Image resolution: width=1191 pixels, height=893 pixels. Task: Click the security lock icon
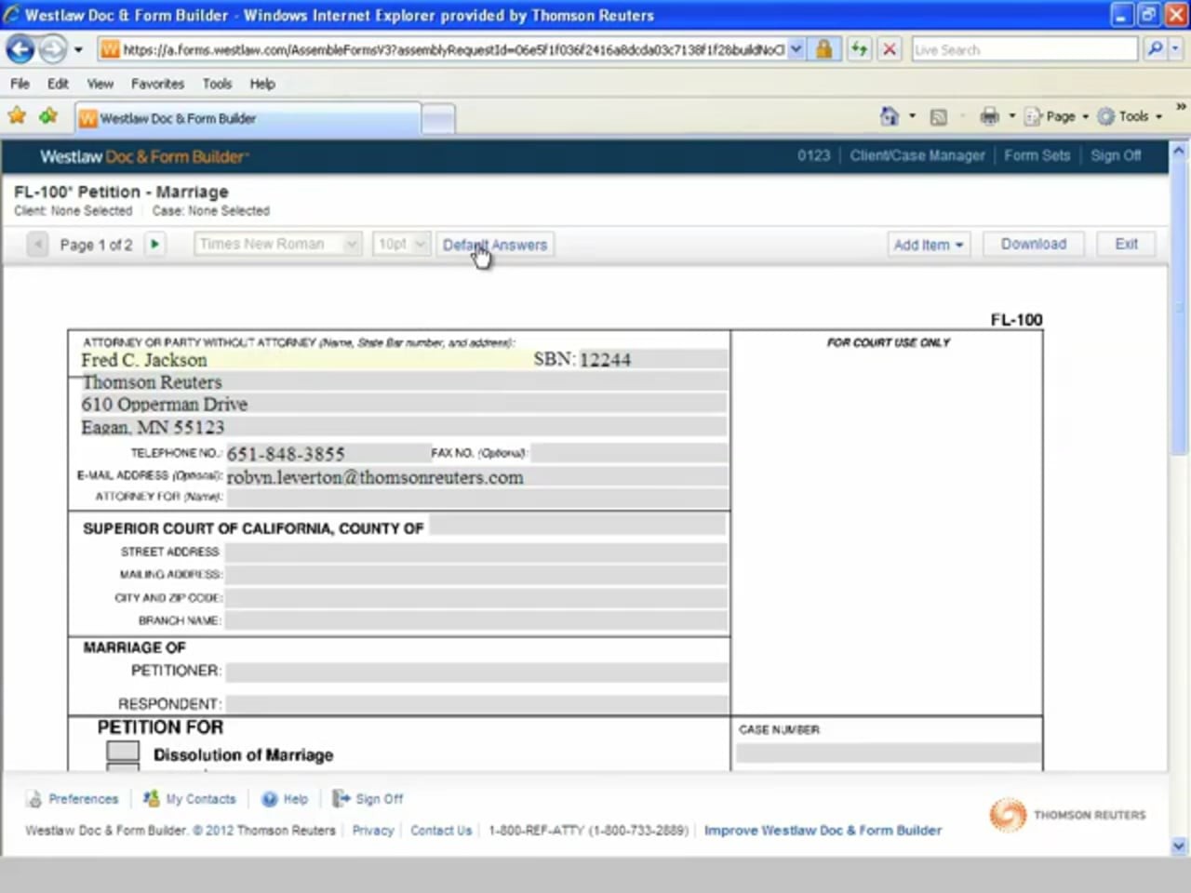[x=824, y=49]
